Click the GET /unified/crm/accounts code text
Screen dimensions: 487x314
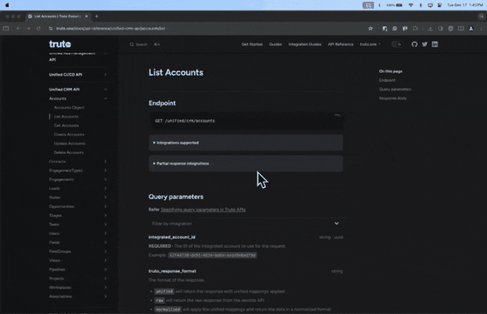click(184, 121)
